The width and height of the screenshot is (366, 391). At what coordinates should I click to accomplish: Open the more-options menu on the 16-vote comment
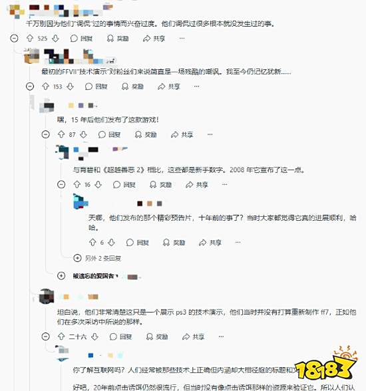coord(224,185)
